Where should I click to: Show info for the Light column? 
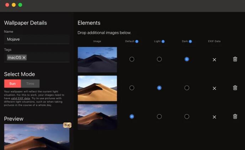click(x=163, y=41)
